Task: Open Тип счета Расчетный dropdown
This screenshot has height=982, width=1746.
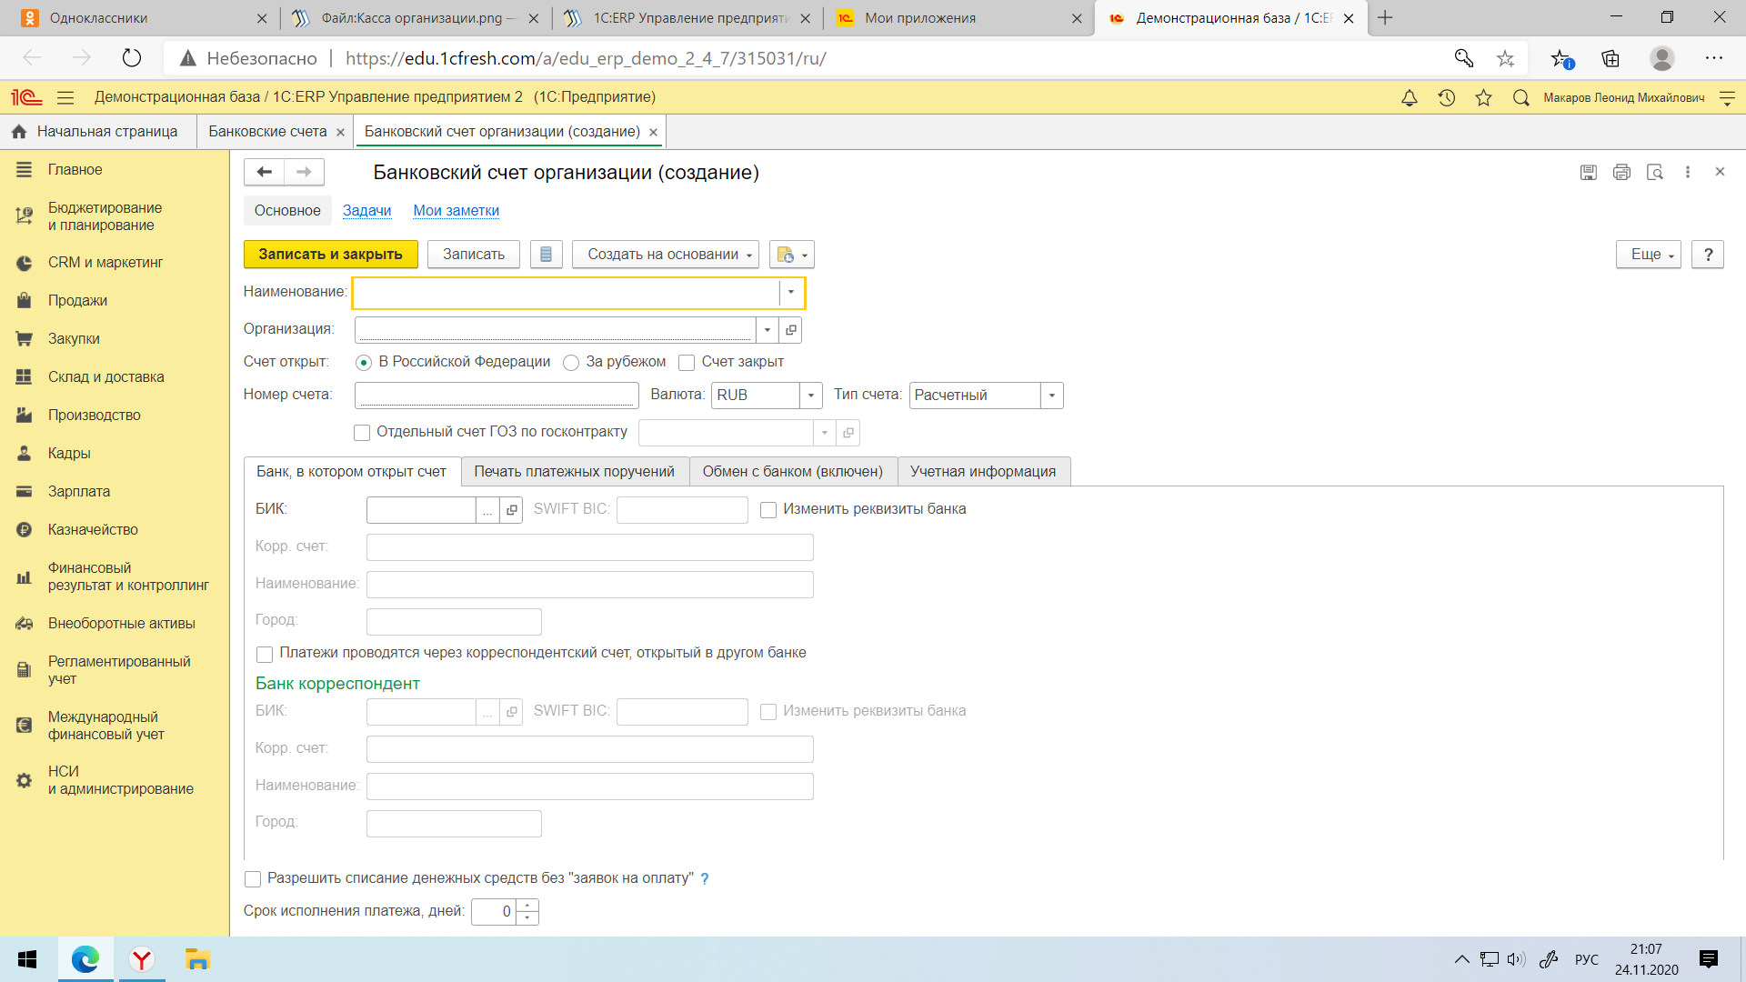Action: [1052, 396]
